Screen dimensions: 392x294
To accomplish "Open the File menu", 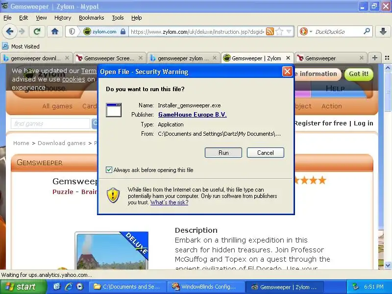I will click(7, 18).
